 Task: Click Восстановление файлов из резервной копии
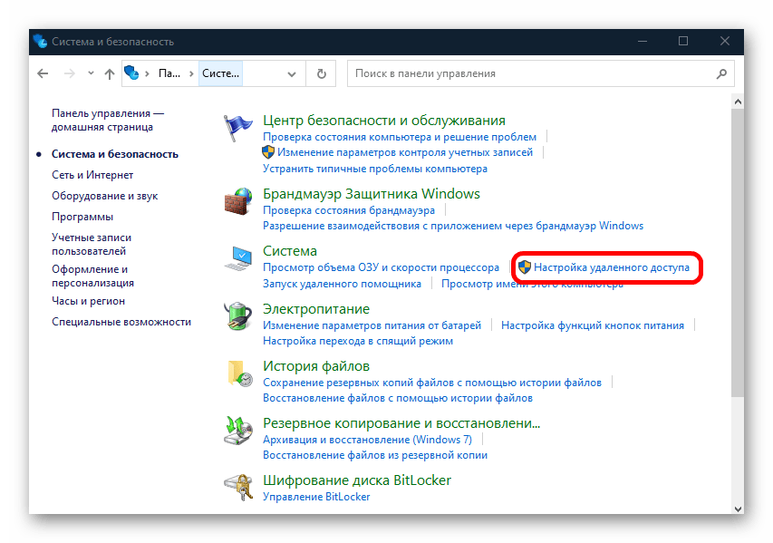(374, 455)
